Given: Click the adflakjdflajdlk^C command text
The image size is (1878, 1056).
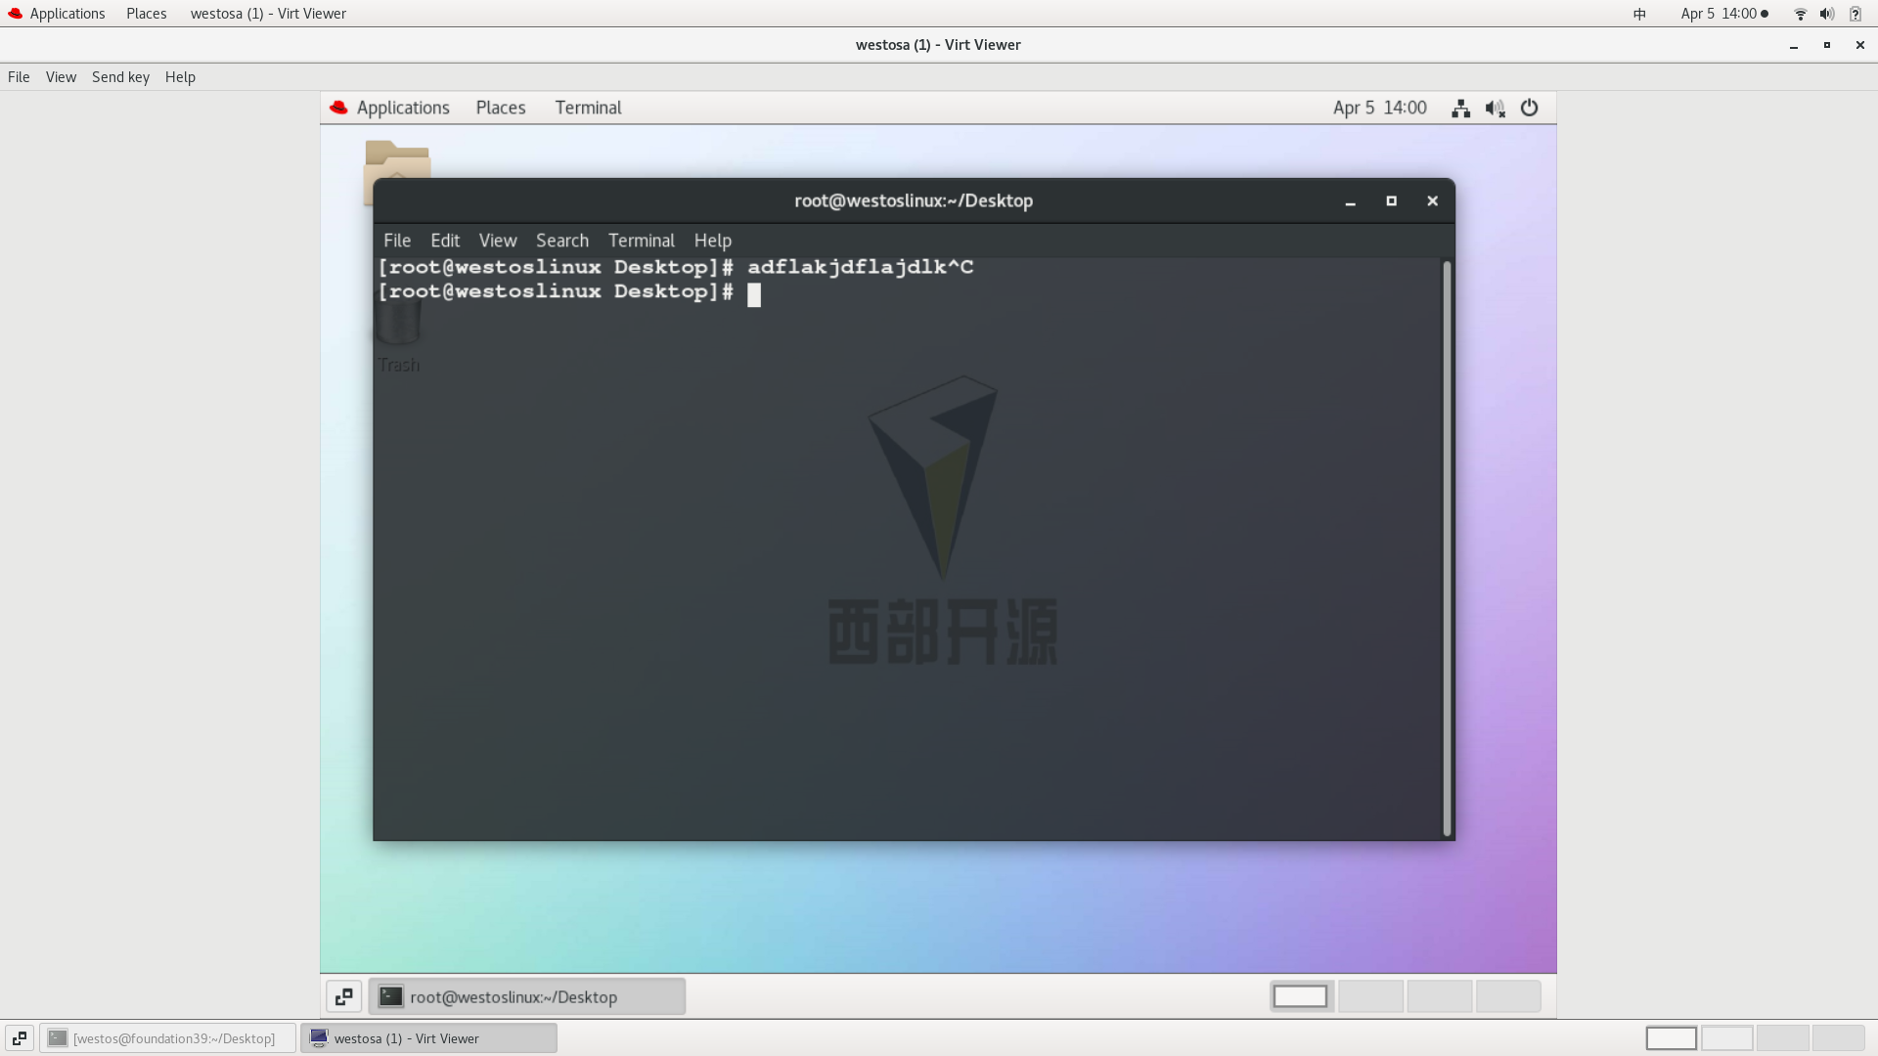Looking at the screenshot, I should [861, 267].
